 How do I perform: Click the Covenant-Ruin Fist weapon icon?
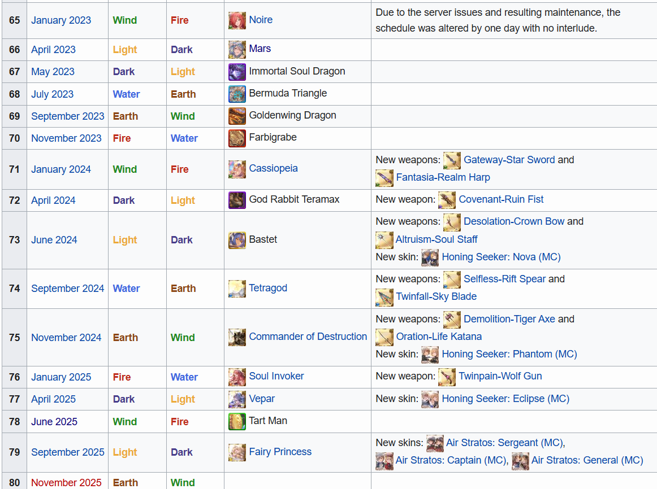click(x=447, y=200)
